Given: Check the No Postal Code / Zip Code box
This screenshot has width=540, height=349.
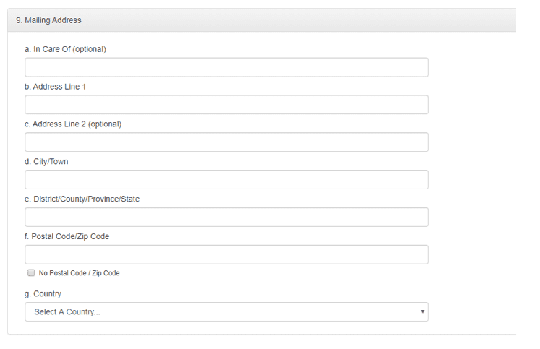Looking at the screenshot, I should 31,273.
